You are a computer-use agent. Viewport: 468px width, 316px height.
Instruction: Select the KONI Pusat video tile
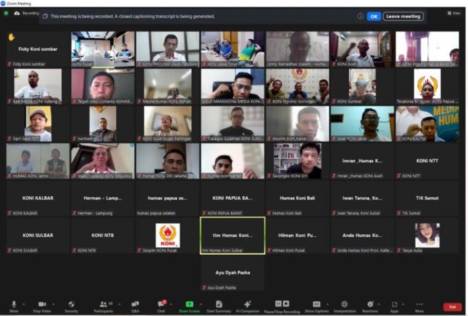click(102, 49)
